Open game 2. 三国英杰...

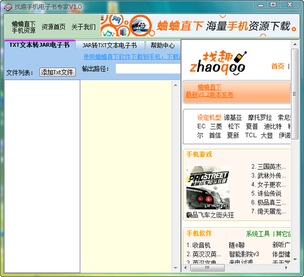point(269,166)
